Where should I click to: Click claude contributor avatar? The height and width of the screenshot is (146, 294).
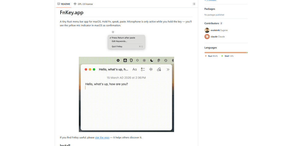click(x=207, y=36)
